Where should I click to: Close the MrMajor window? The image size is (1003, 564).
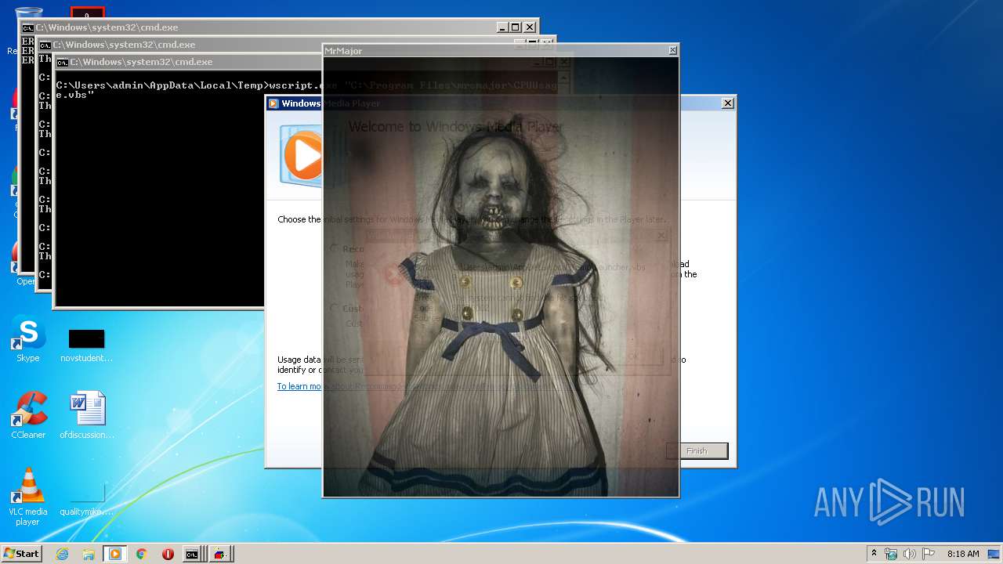tap(672, 50)
